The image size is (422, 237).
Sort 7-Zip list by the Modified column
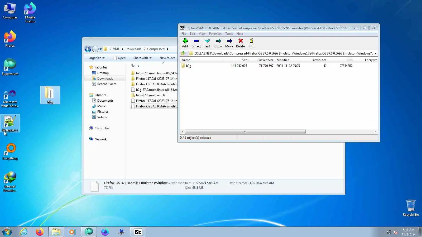click(283, 60)
